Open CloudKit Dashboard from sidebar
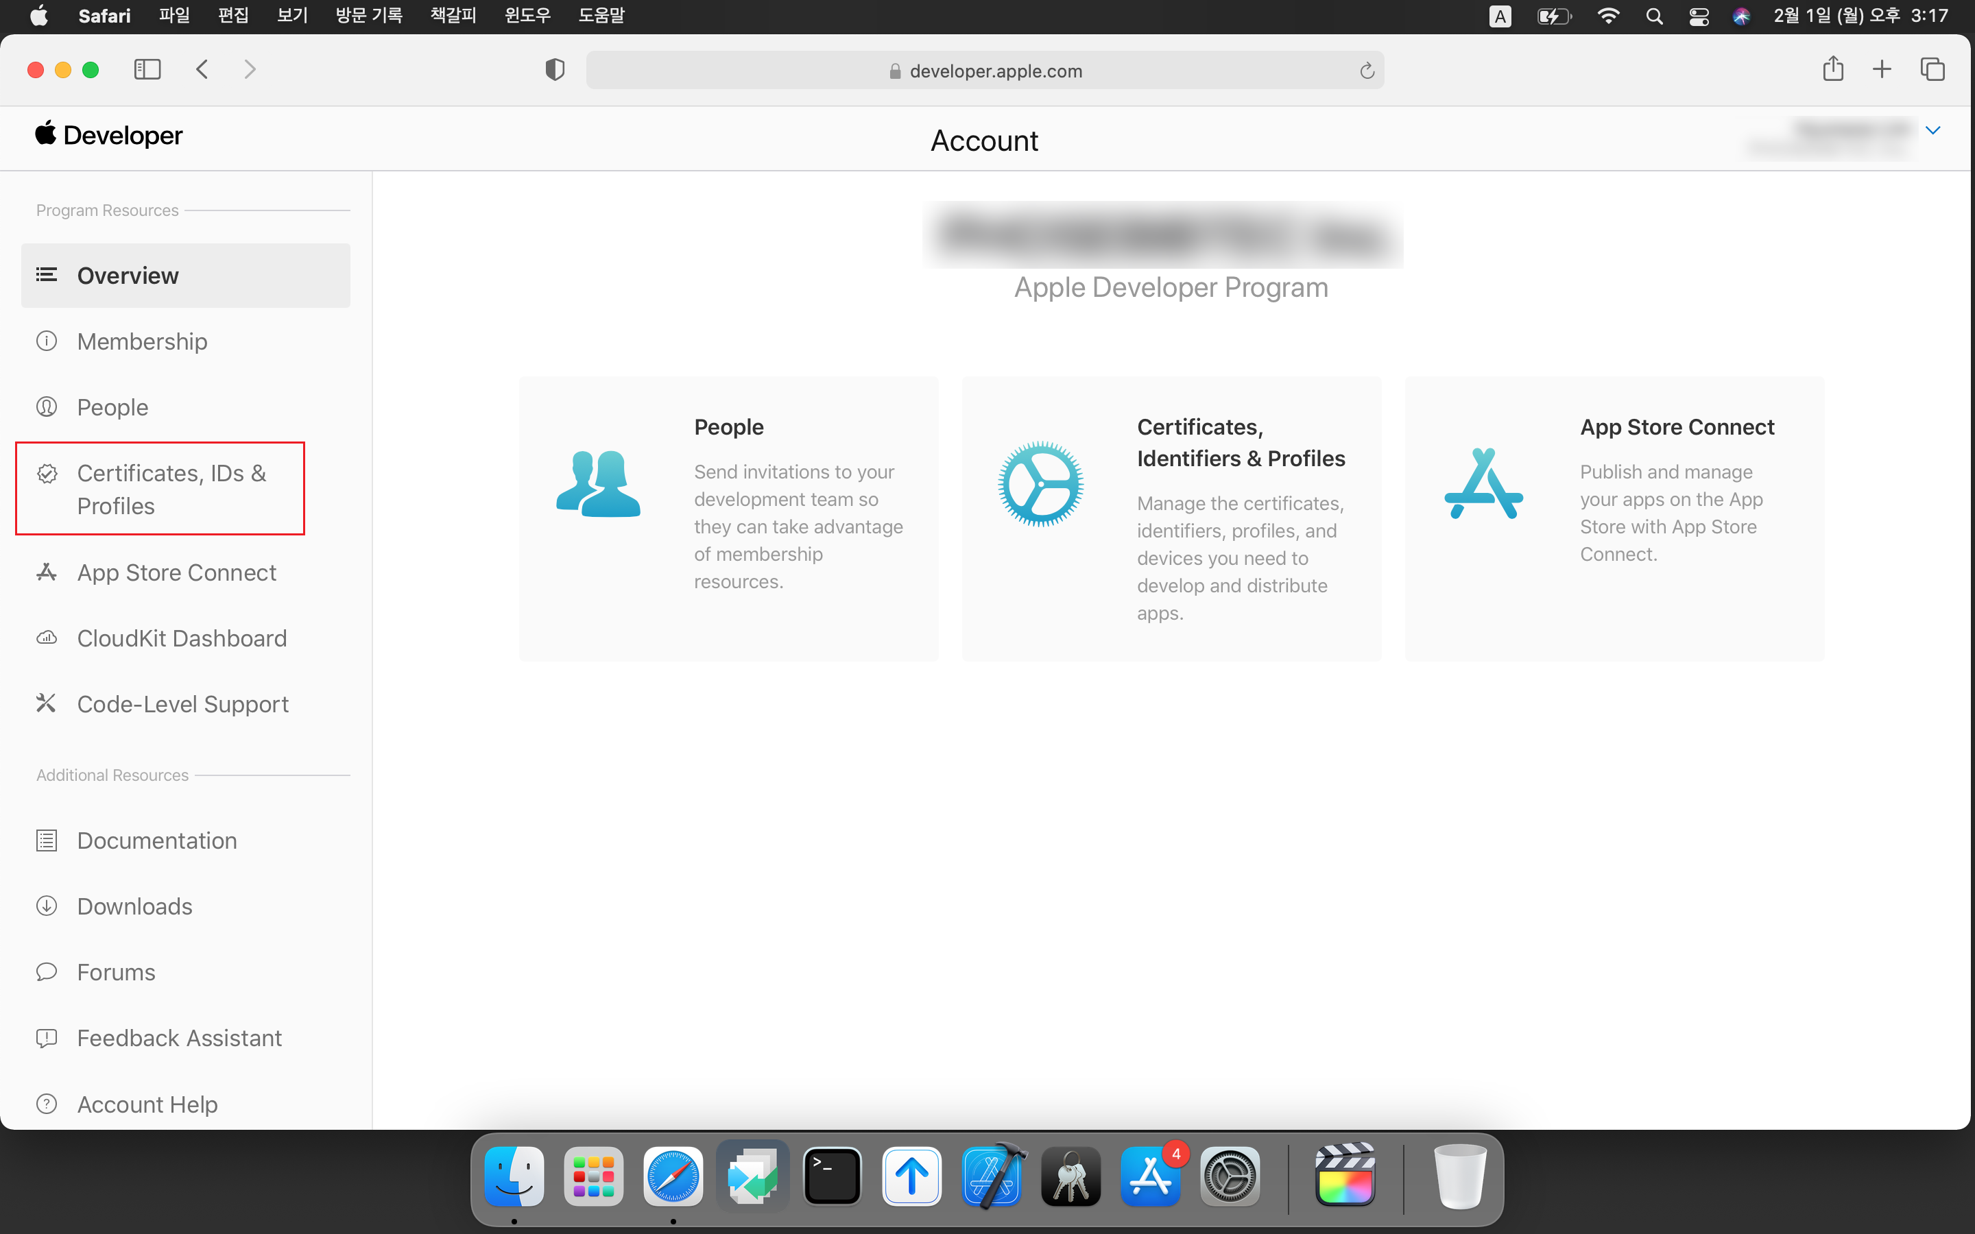The width and height of the screenshot is (1975, 1234). tap(181, 638)
